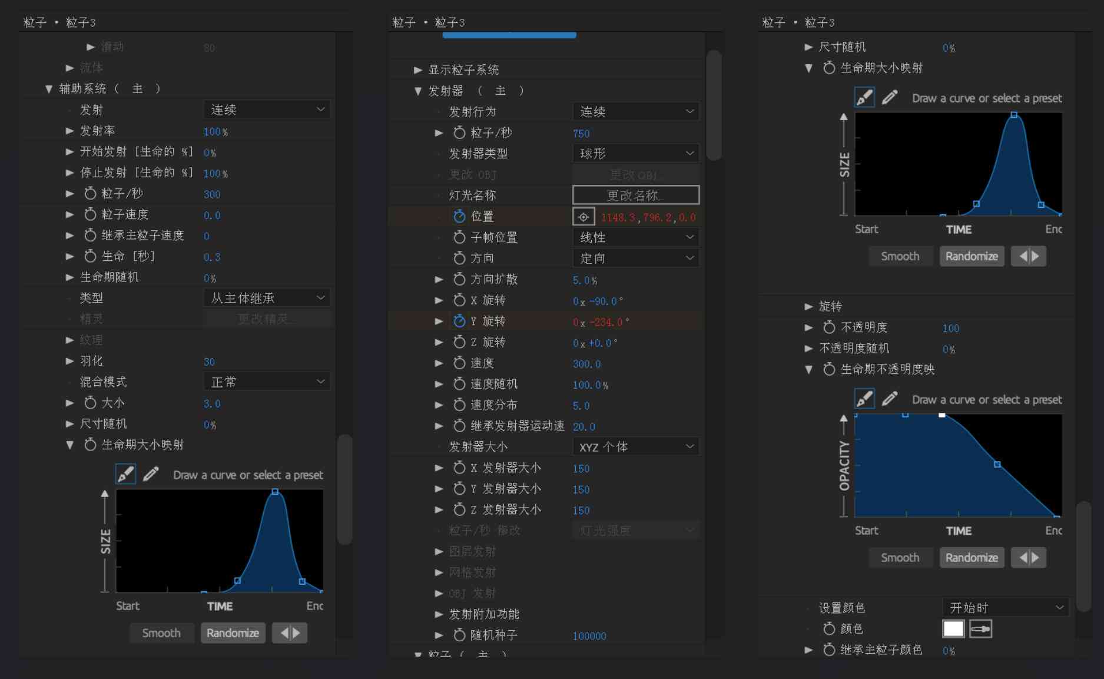This screenshot has width=1104, height=679.
Task: Expand the 羽化 property
Action: tap(69, 361)
